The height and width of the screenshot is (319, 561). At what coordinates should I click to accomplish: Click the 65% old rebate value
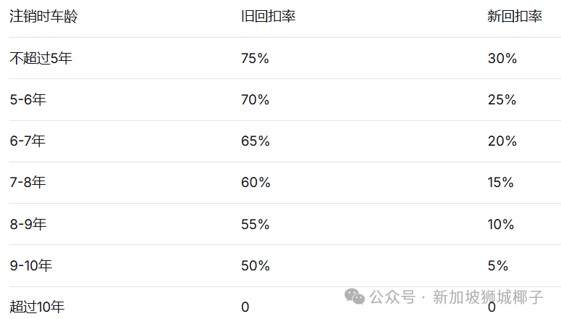(x=255, y=141)
